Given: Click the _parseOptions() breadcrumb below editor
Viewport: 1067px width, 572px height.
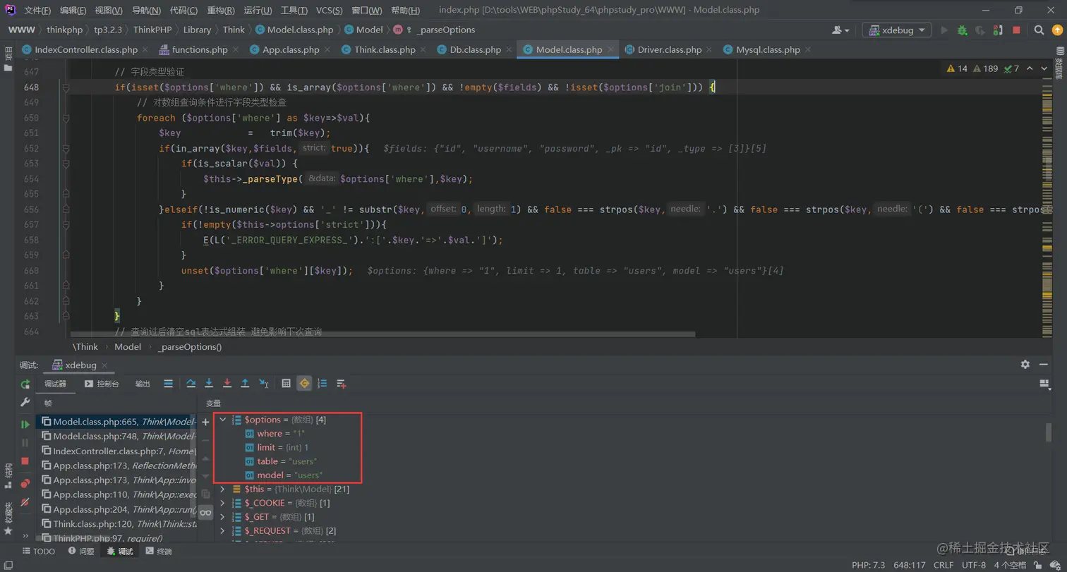Looking at the screenshot, I should pos(190,347).
